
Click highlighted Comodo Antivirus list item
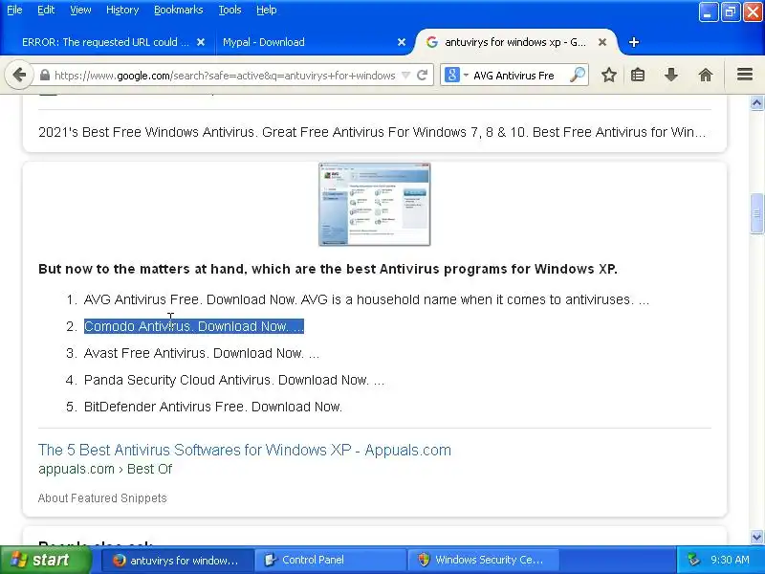pos(194,326)
